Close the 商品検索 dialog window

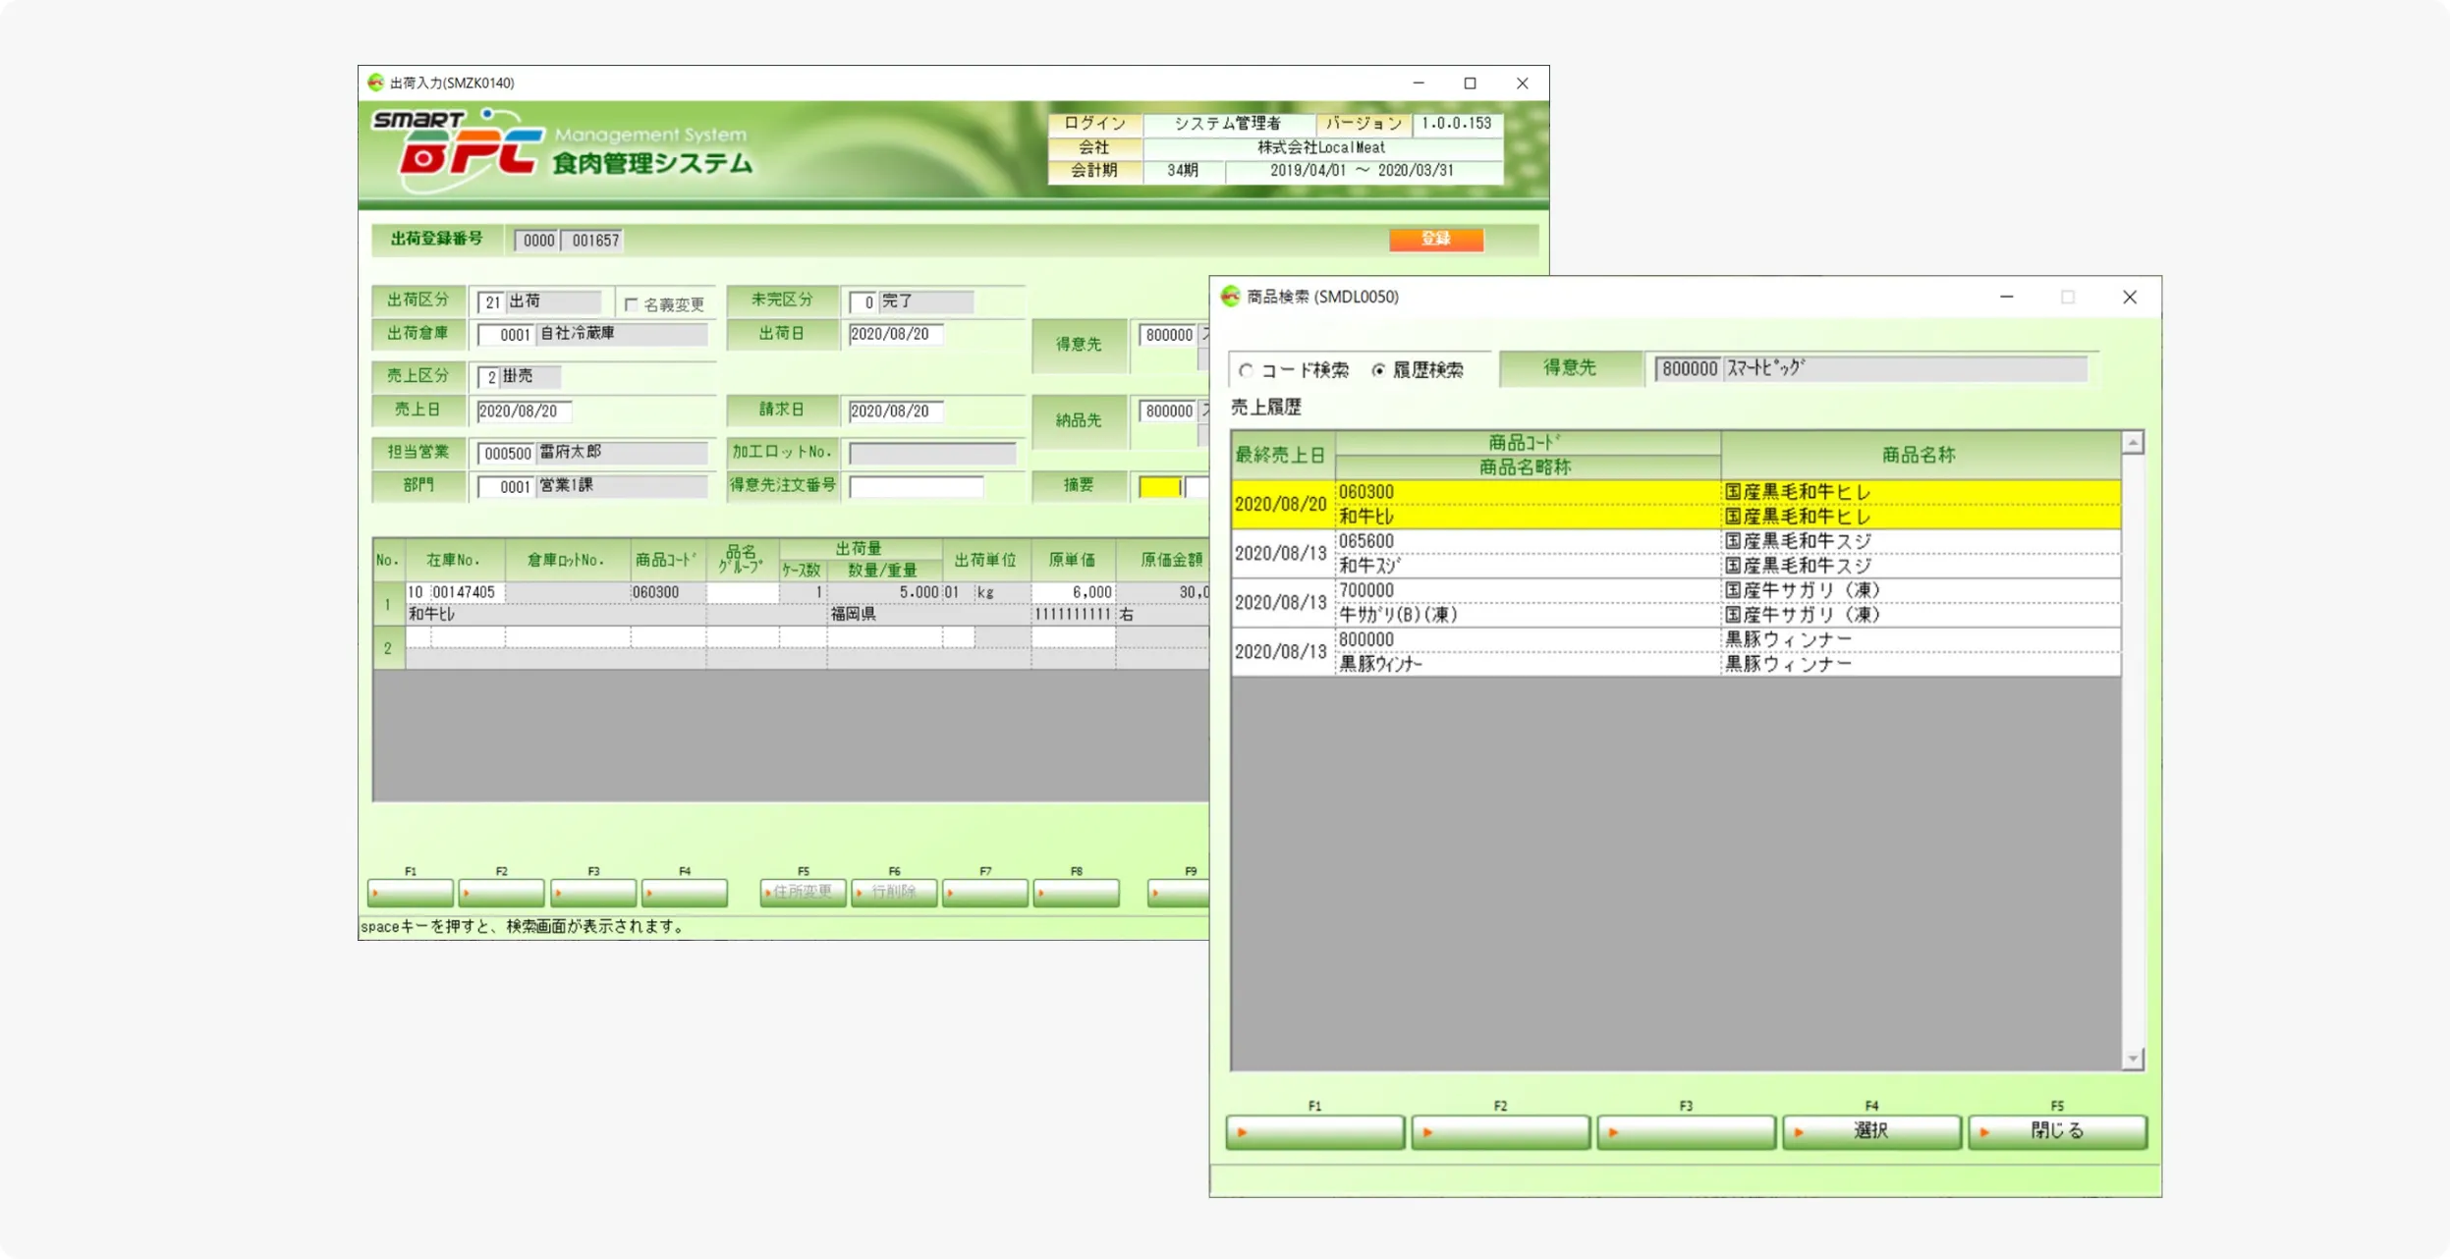point(2129,297)
